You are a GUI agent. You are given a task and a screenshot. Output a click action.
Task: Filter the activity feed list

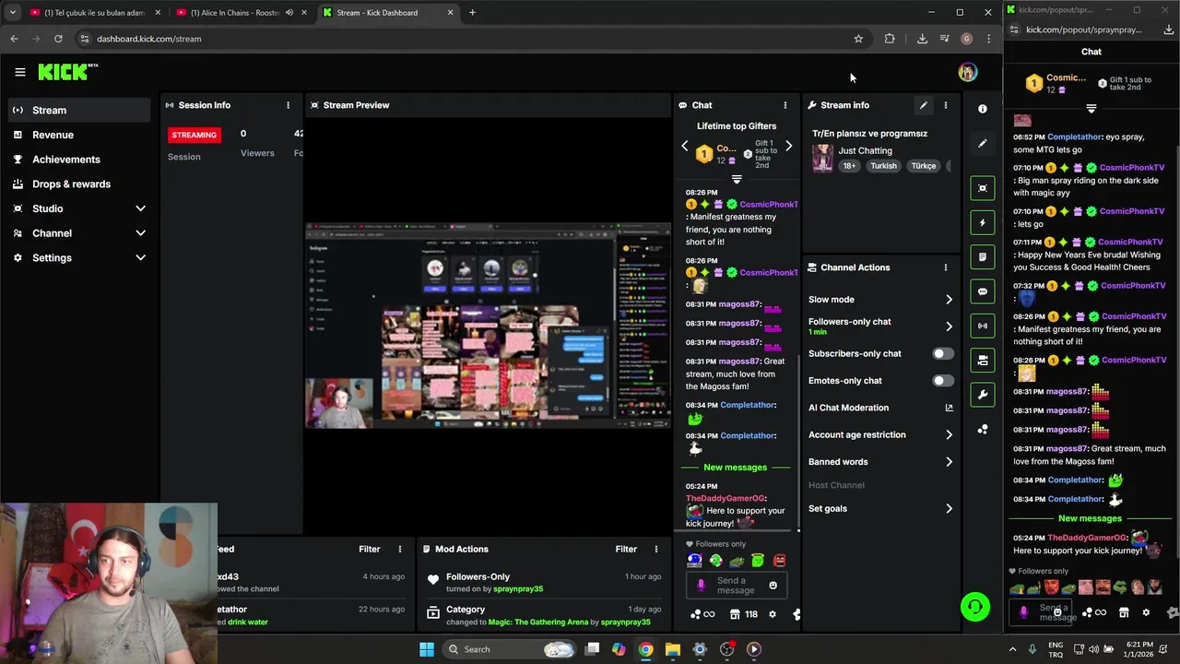(370, 549)
